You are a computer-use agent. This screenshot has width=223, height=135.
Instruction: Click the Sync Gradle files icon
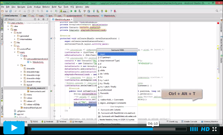(x=94, y=11)
